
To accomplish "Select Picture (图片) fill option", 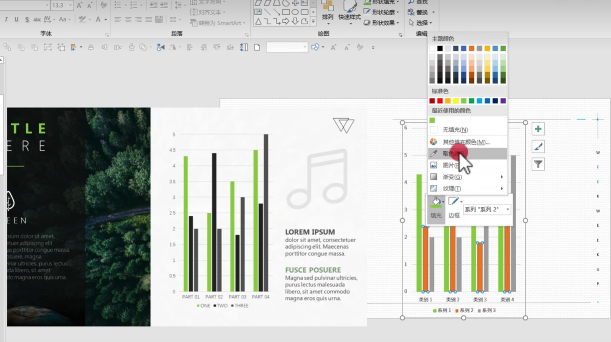I will 467,165.
